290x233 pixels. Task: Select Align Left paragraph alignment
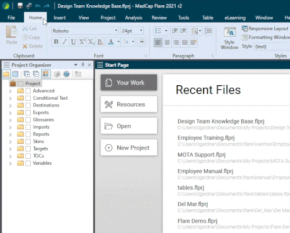click(x=158, y=42)
